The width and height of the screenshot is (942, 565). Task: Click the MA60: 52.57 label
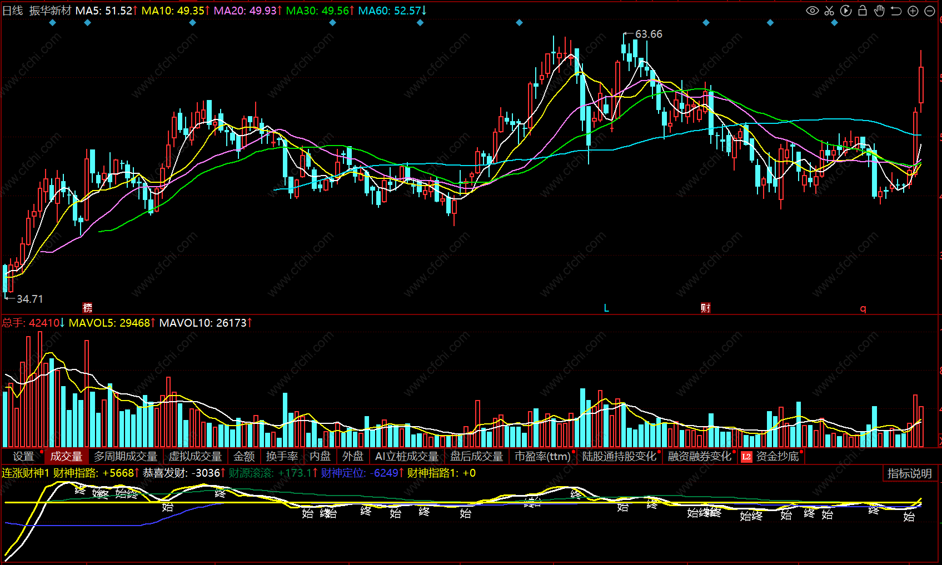(x=392, y=11)
